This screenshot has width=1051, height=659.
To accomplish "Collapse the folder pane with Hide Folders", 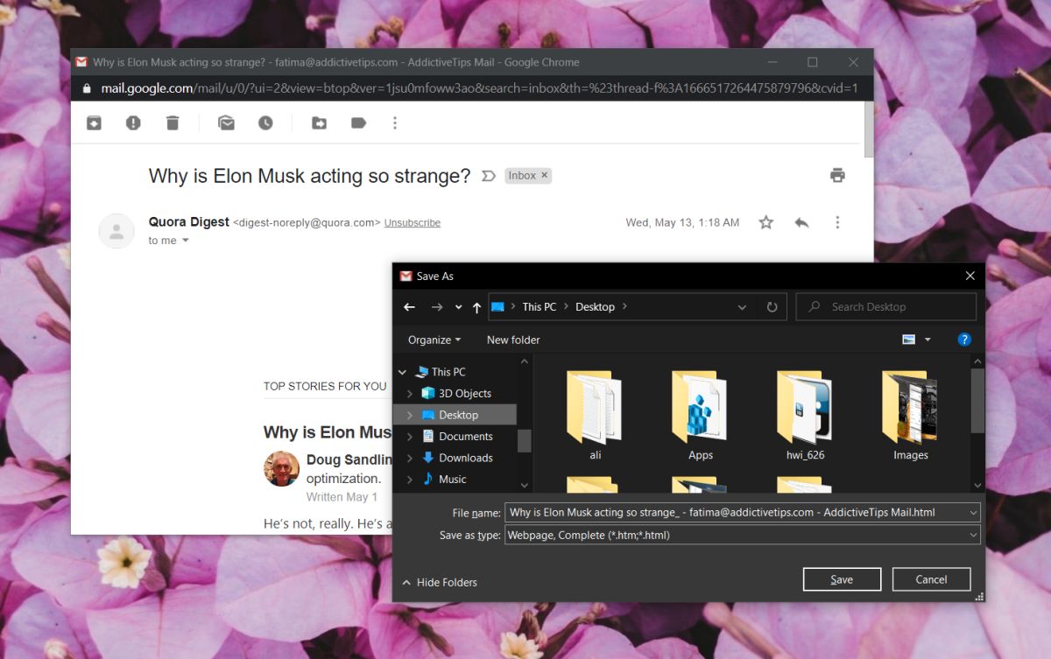I will 440,583.
